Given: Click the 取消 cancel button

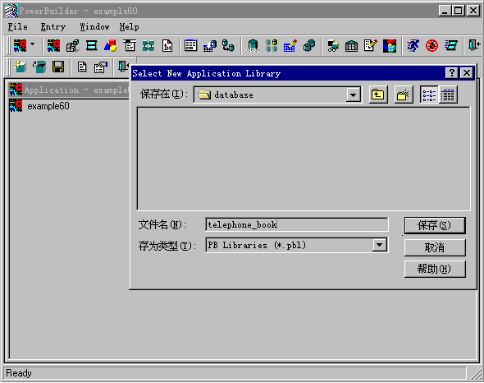Looking at the screenshot, I should [x=435, y=247].
